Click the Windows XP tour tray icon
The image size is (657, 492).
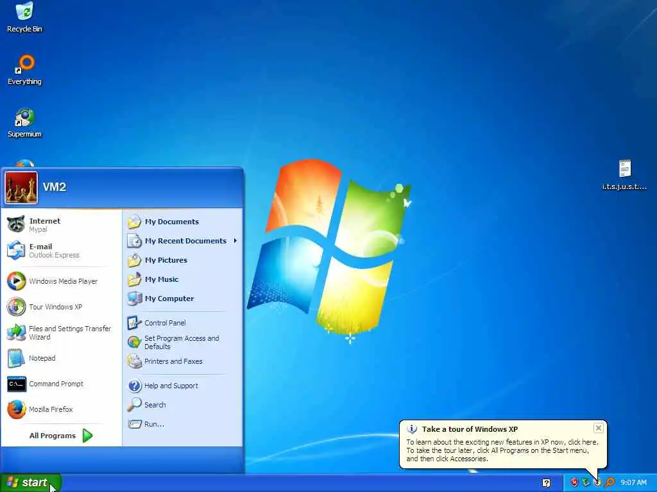pyautogui.click(x=597, y=482)
